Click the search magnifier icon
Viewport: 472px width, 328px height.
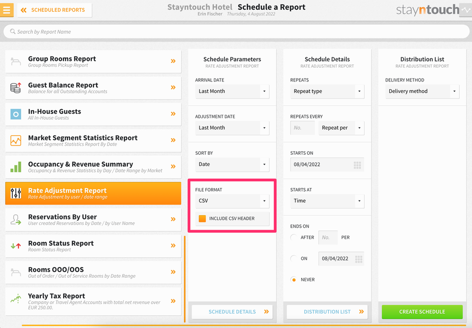click(x=13, y=31)
